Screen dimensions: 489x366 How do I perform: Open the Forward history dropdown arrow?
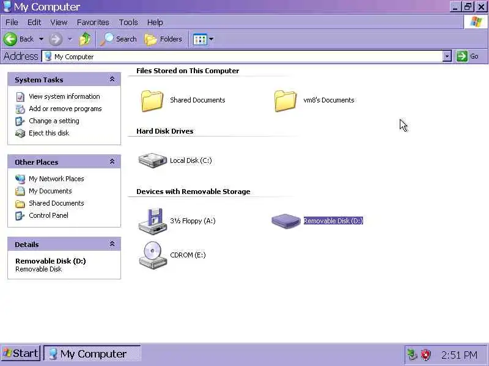[70, 39]
